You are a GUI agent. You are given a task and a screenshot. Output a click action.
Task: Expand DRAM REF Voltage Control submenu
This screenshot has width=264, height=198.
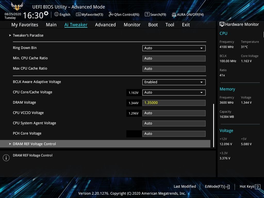tap(105, 144)
